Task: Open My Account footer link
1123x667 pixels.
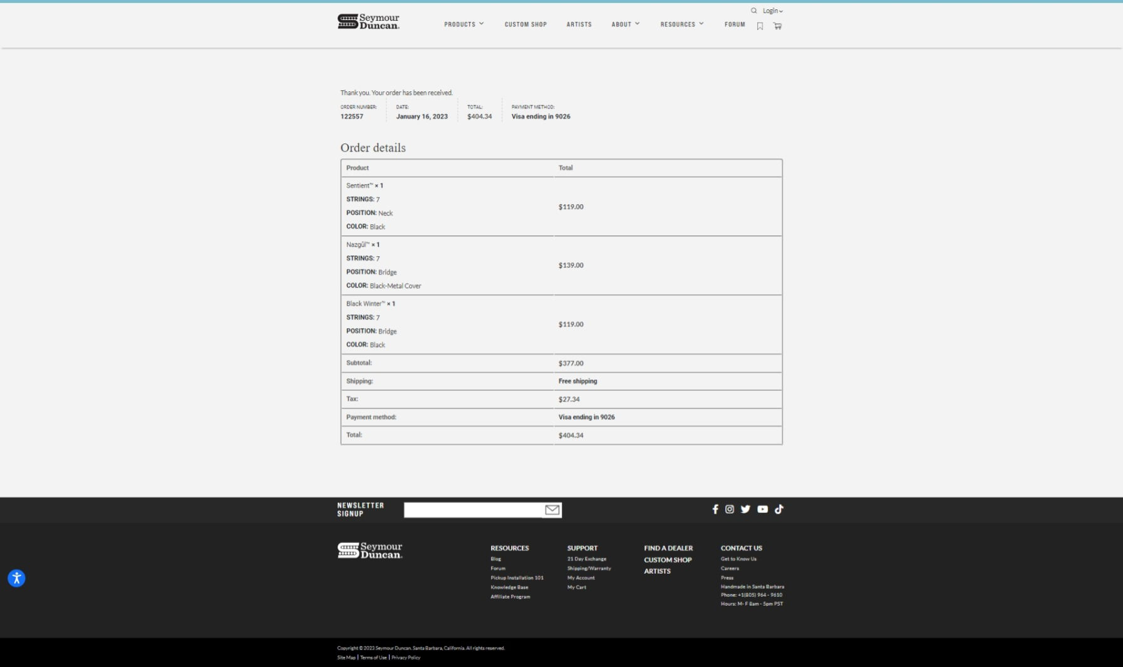Action: click(x=581, y=578)
